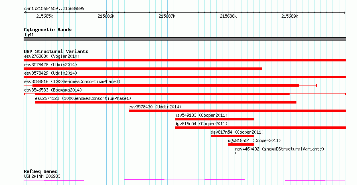Image resolution: width=357 pixels, height=185 pixels.
Task: Open esv2674123 (1000GenomesConsortiumPhase1) label
Action: click(x=83, y=98)
